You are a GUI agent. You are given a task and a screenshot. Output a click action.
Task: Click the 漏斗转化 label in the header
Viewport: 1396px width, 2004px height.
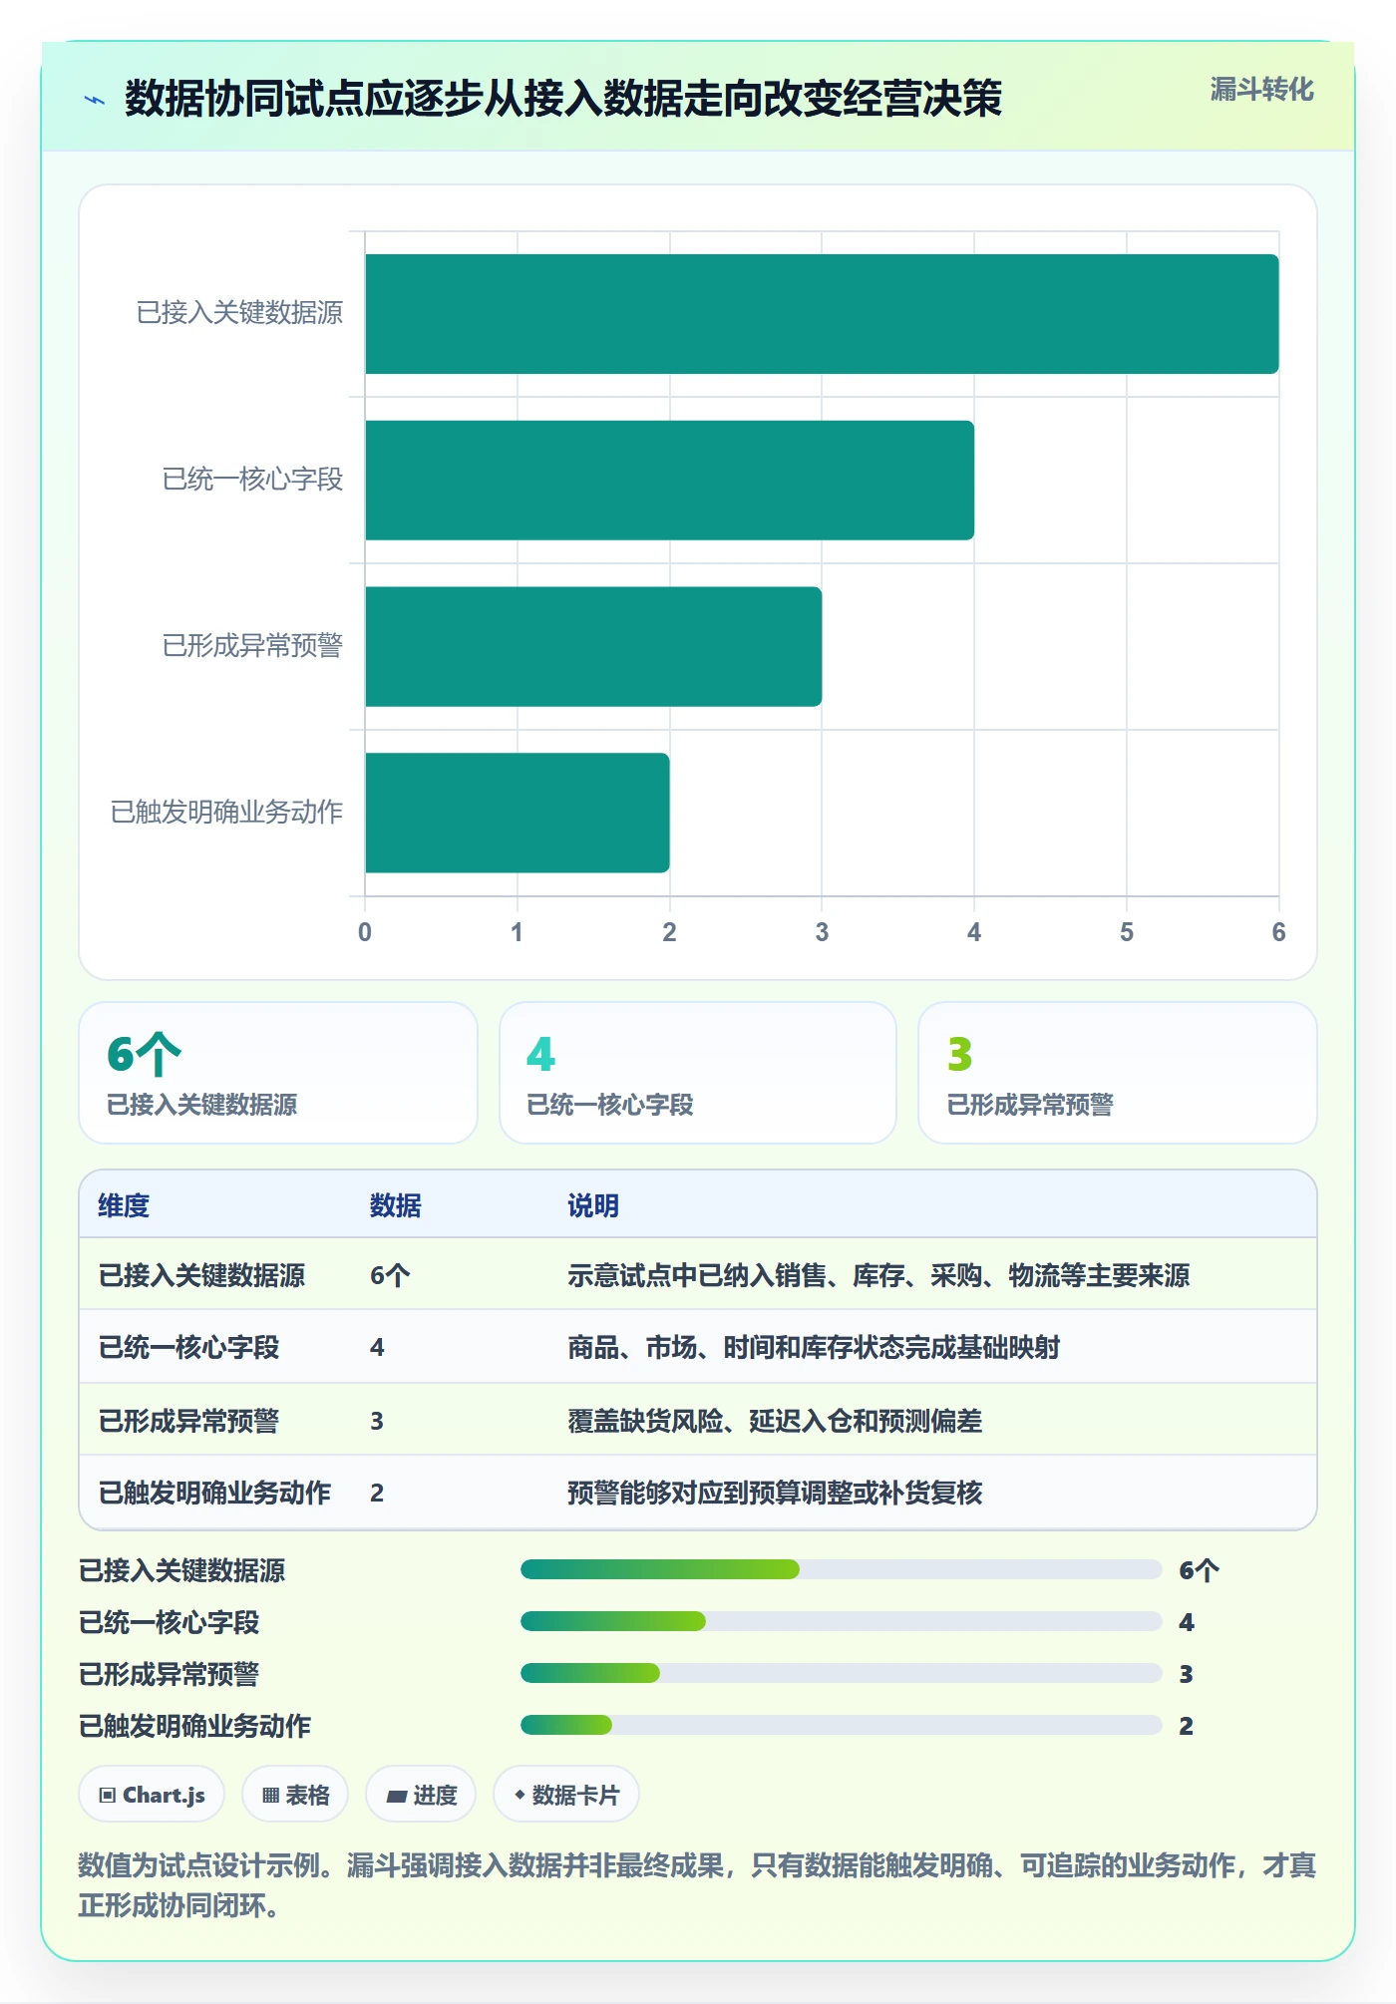1261,90
